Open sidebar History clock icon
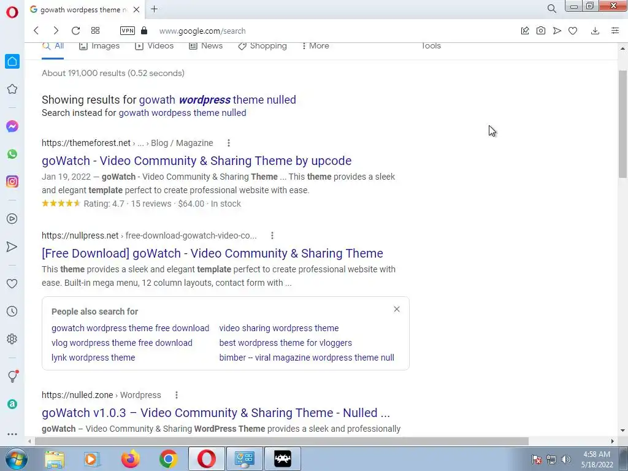Screen dimensions: 628x471 pos(12,311)
